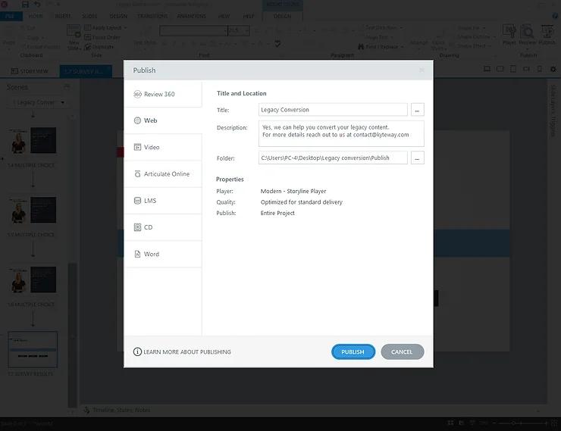This screenshot has height=431, width=561.
Task: Click the desktop preview device icon
Action: click(487, 69)
